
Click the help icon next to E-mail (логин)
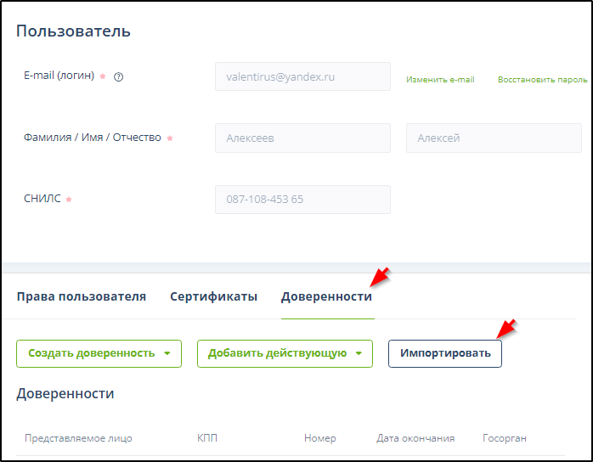click(x=119, y=76)
